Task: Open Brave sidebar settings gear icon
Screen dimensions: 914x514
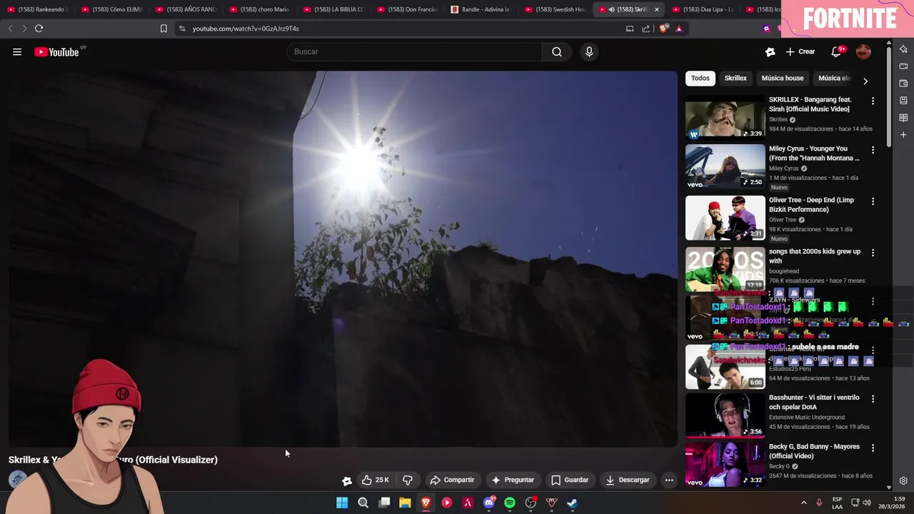Action: (x=903, y=480)
